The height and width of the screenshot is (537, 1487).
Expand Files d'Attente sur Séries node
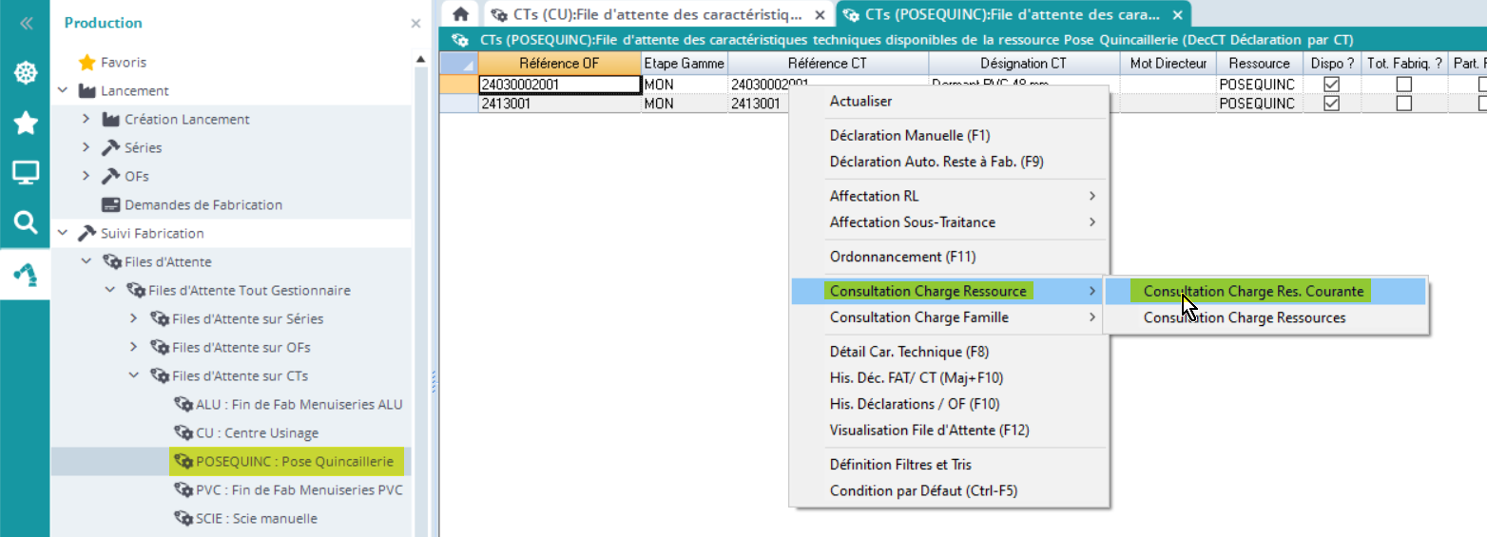pos(134,318)
